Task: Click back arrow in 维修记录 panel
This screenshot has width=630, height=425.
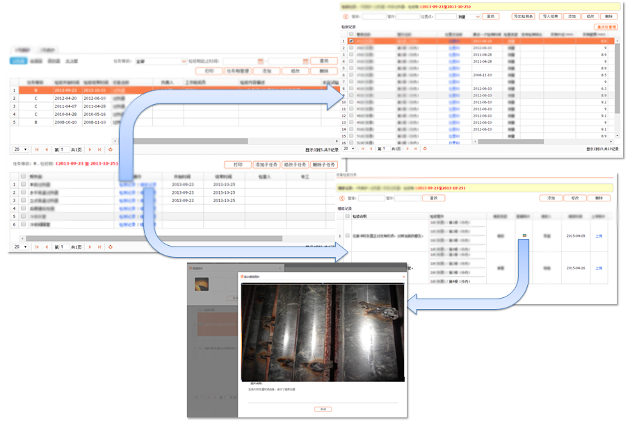Action: (342, 198)
